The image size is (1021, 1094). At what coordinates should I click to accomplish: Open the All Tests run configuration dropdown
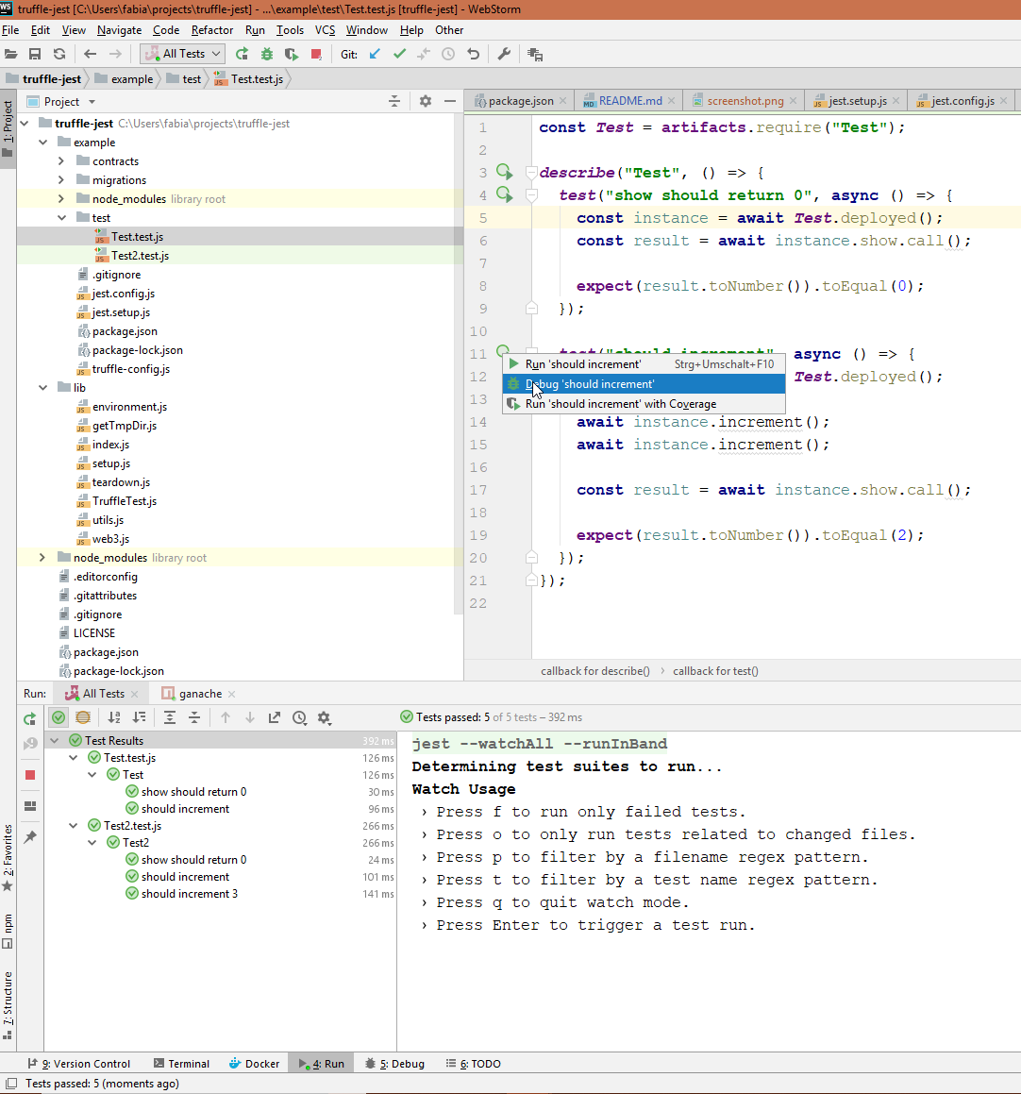182,54
